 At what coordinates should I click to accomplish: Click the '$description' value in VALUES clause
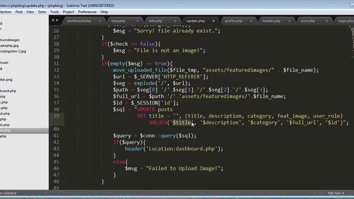220,123
